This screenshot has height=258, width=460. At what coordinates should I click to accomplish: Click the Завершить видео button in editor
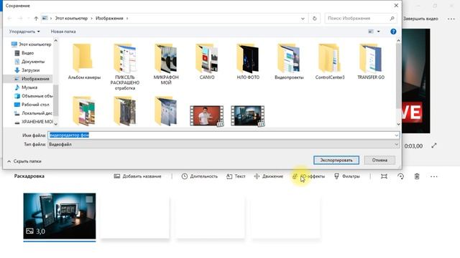[420, 19]
